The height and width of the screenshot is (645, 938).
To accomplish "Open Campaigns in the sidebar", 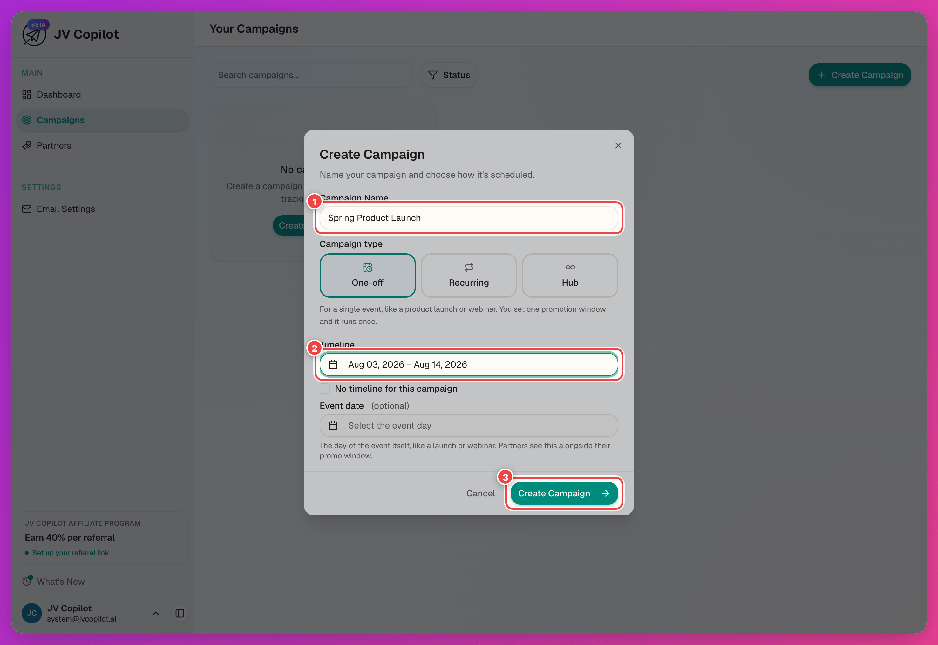I will [x=102, y=120].
